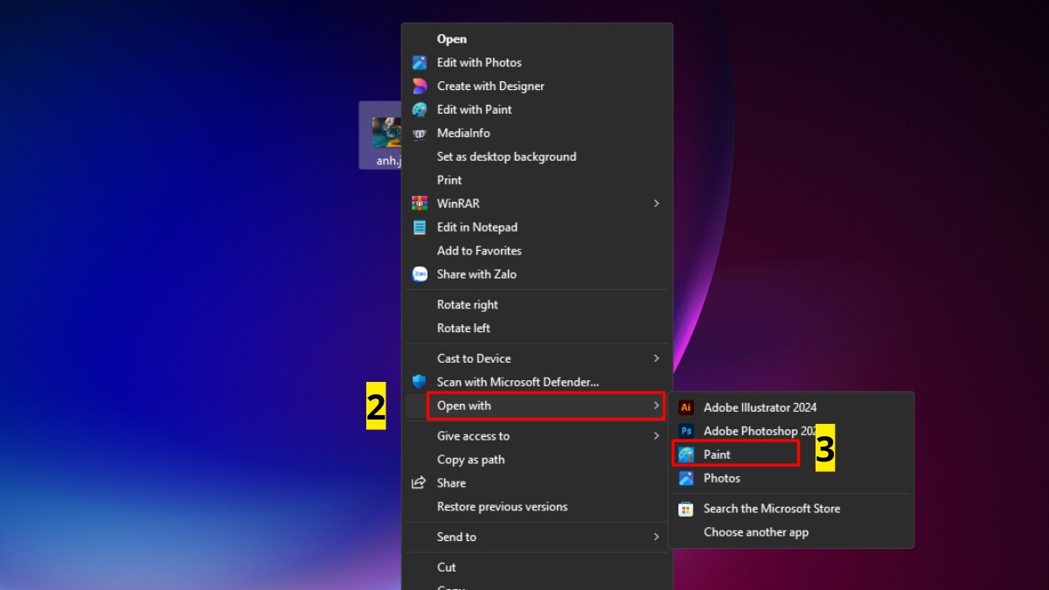The width and height of the screenshot is (1049, 590).
Task: Click the Microsoft Defender shield icon
Action: [x=420, y=381]
